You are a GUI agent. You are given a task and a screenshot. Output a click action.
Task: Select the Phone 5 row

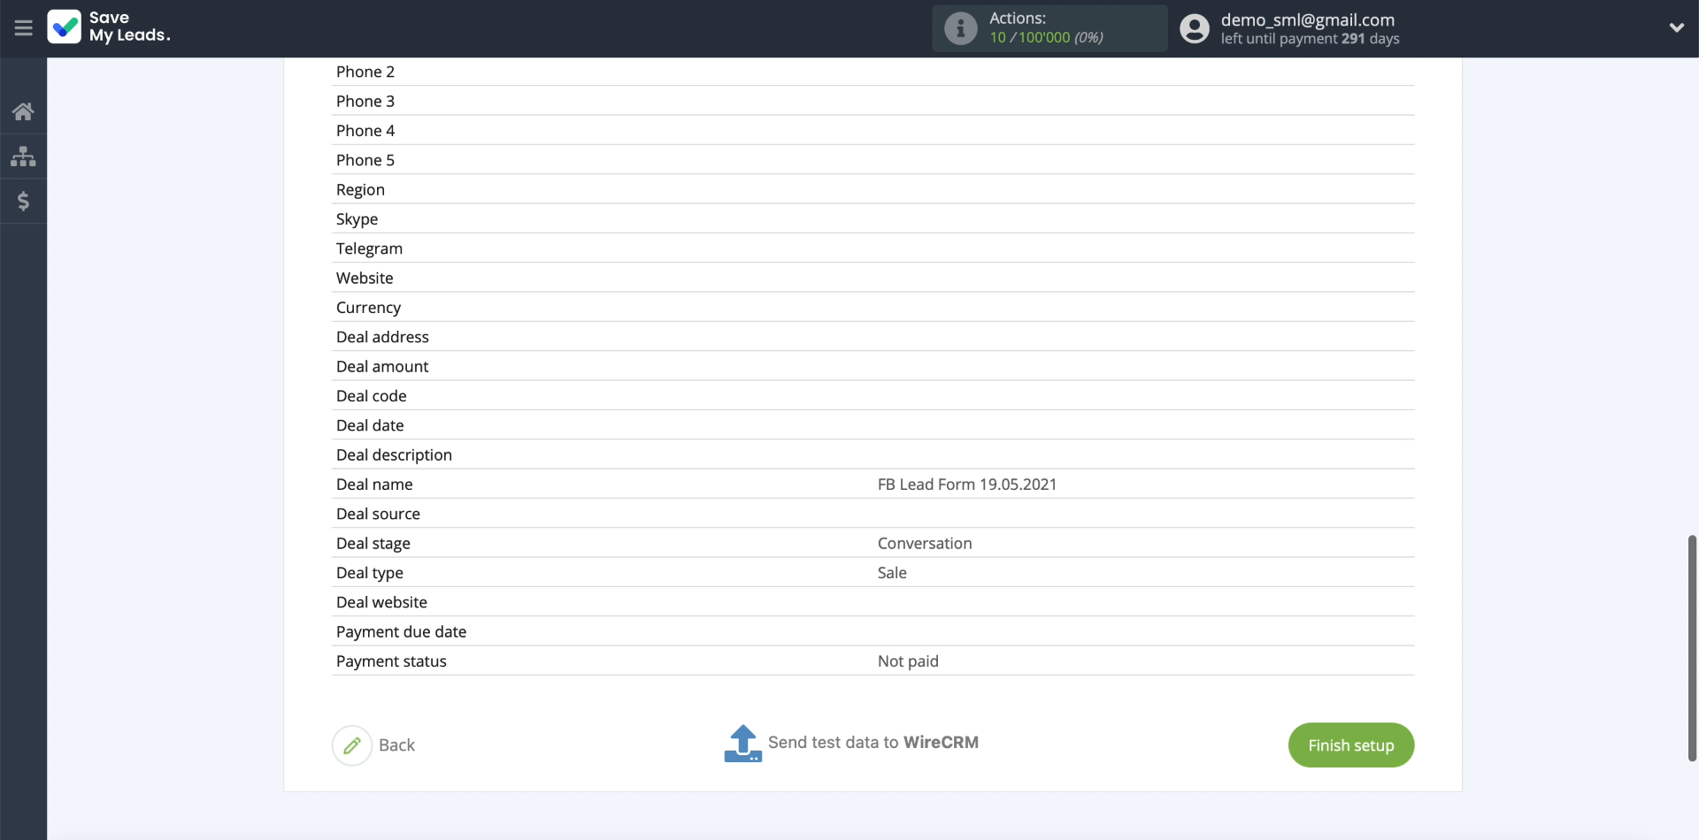coord(873,160)
